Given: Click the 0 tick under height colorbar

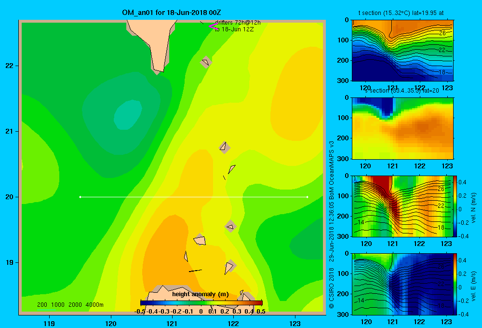Looking at the screenshot, I should [x=201, y=312].
